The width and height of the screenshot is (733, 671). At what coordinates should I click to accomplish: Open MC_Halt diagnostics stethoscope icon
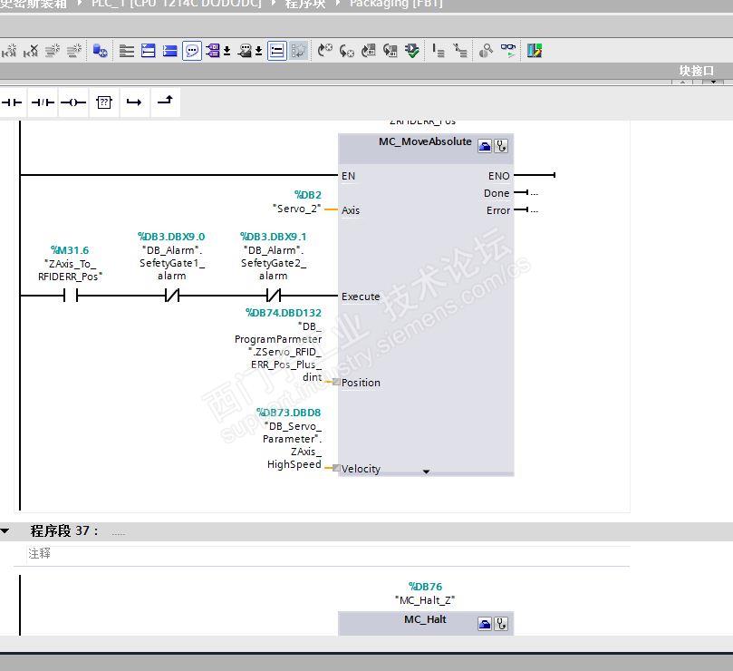(501, 624)
